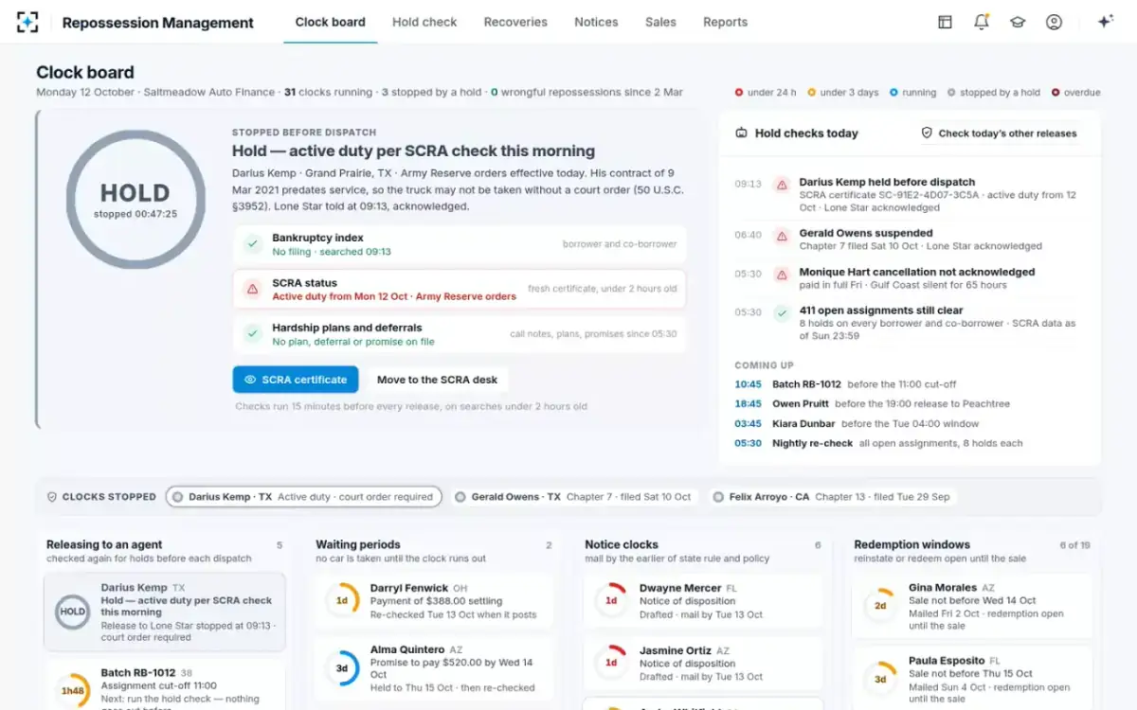
Task: Click the alert icon beside Gerald Owens suspended
Action: click(x=782, y=236)
